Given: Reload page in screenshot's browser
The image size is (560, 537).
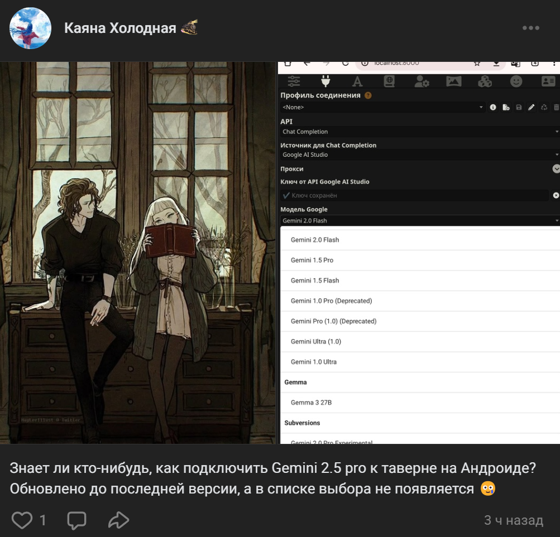Looking at the screenshot, I should [x=346, y=64].
